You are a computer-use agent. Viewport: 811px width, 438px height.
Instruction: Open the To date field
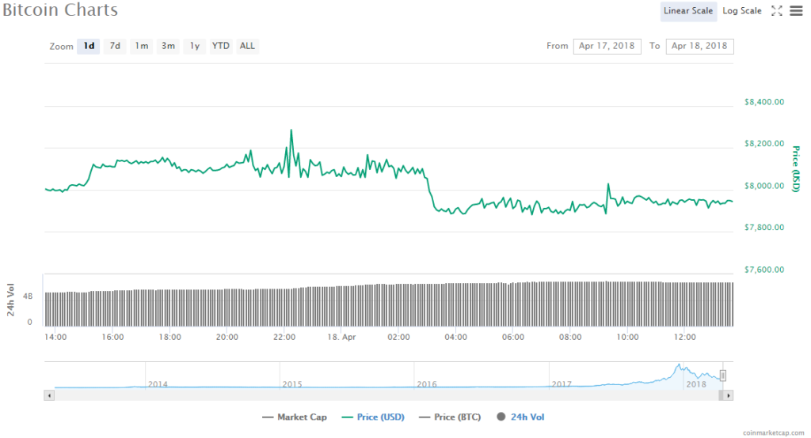(699, 46)
